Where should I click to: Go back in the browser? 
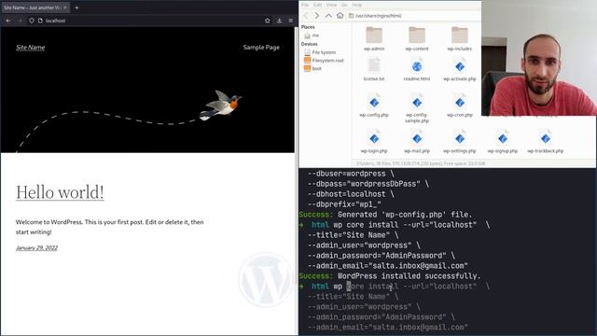click(x=8, y=21)
